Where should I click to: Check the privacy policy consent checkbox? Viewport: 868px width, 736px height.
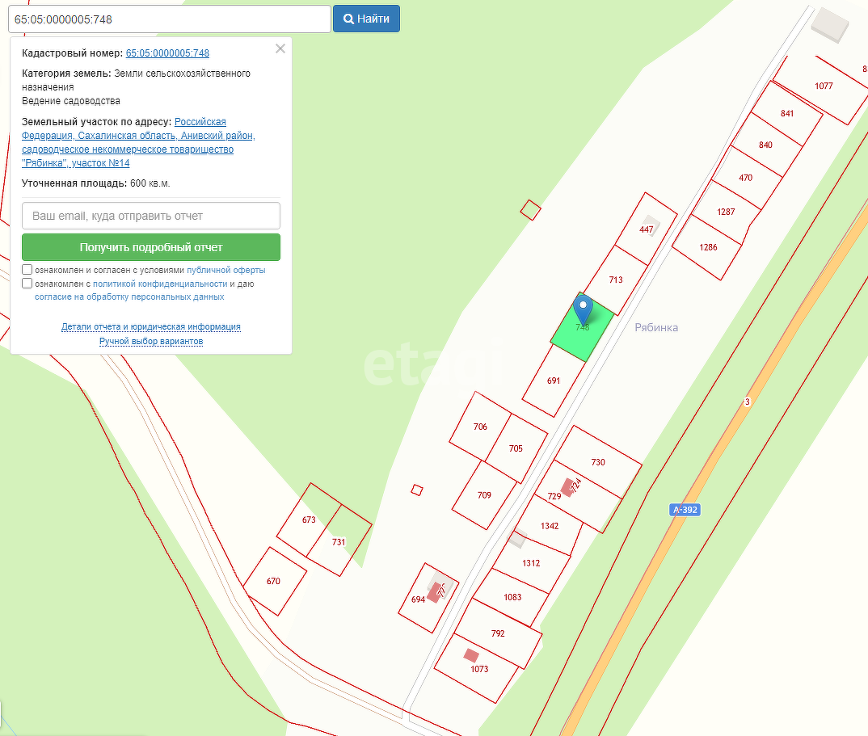point(27,284)
